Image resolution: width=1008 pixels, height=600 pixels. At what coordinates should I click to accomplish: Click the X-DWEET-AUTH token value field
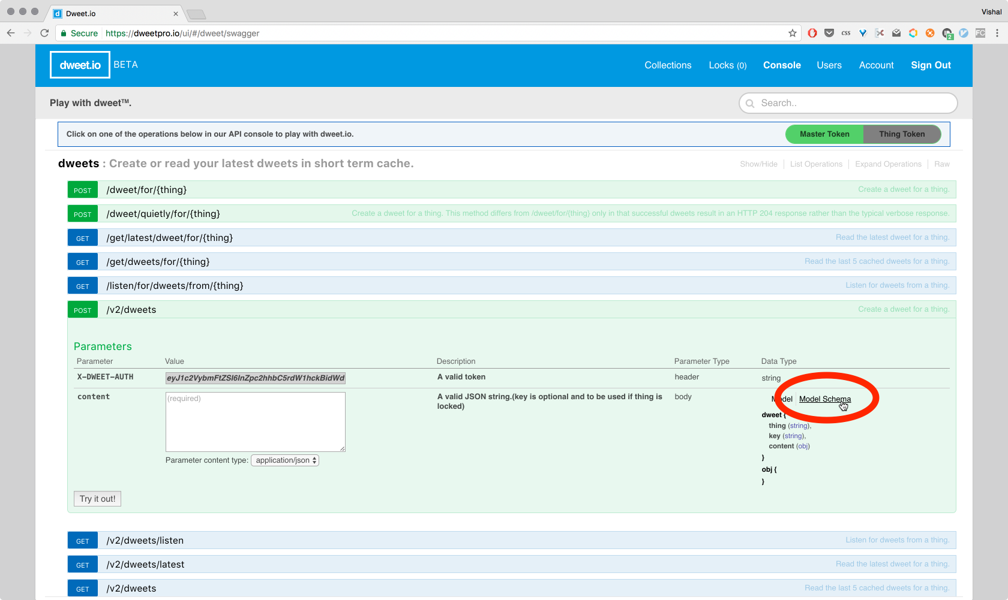(x=256, y=378)
